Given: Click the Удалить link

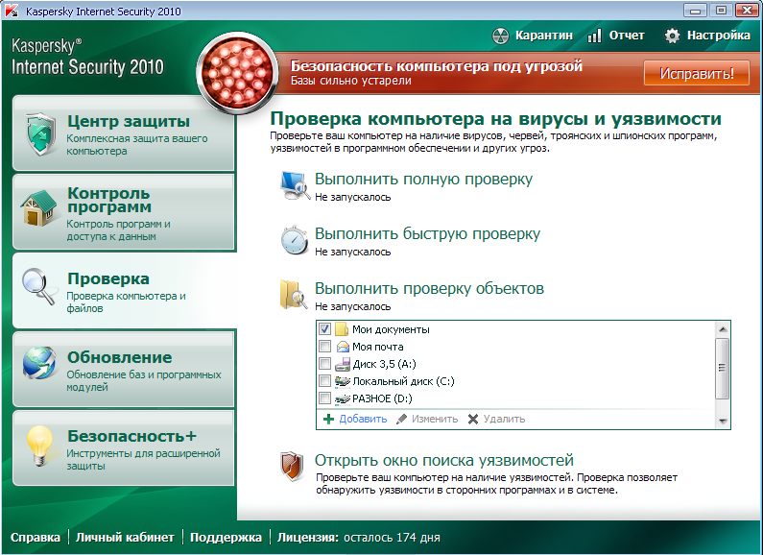Looking at the screenshot, I should tap(504, 419).
